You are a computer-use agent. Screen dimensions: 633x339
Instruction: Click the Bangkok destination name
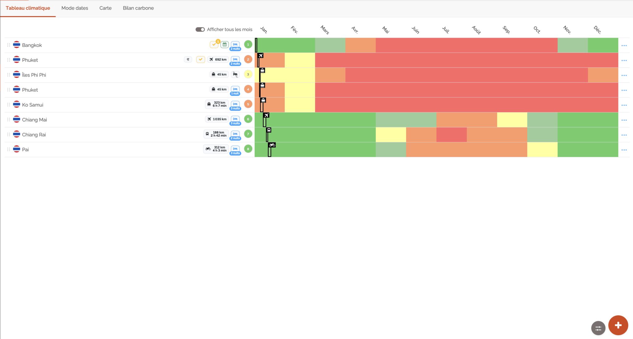[32, 45]
